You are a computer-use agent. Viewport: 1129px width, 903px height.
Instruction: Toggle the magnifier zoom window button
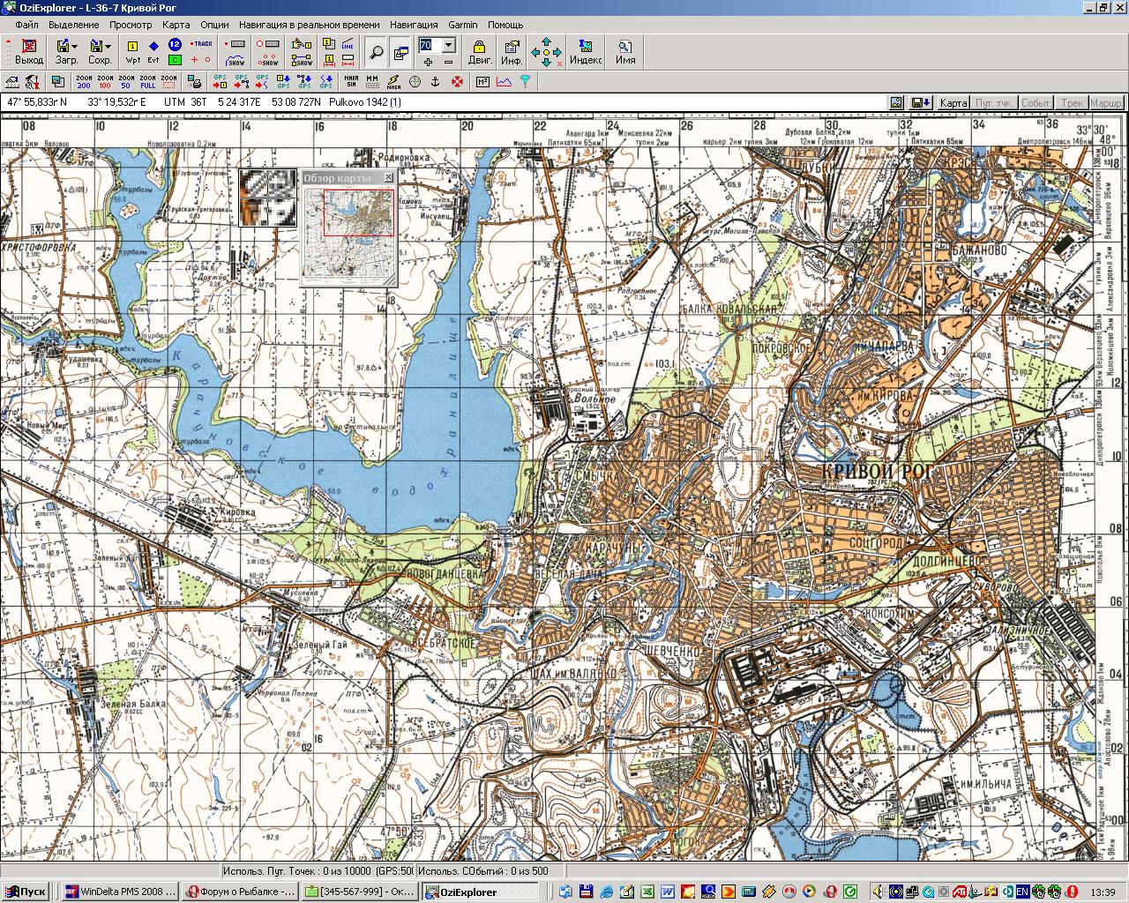[376, 53]
